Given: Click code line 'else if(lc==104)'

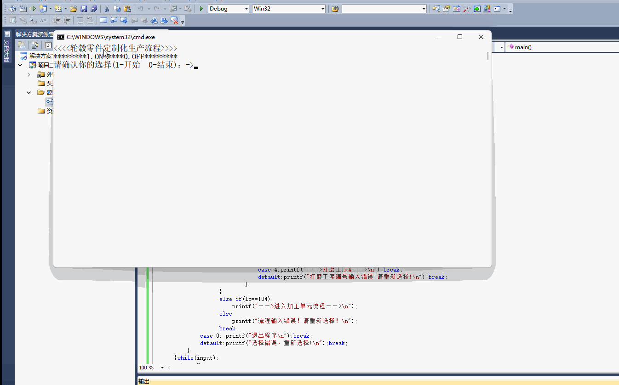Looking at the screenshot, I should point(244,299).
